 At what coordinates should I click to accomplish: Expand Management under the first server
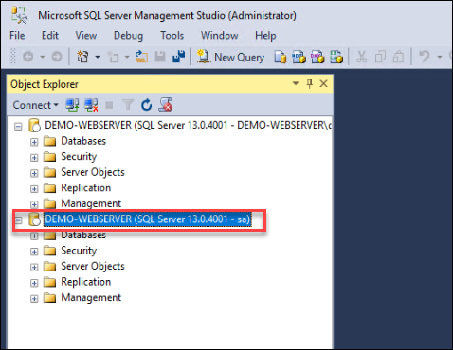click(x=34, y=204)
